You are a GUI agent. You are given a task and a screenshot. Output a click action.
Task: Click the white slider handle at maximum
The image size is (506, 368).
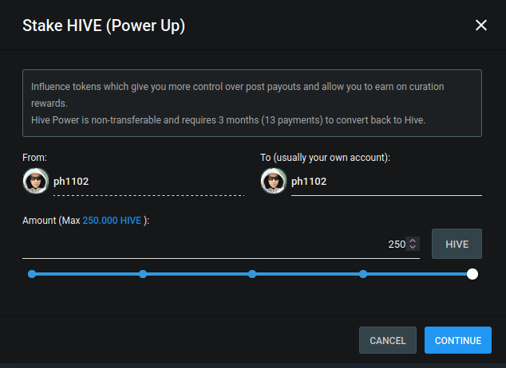pos(472,274)
